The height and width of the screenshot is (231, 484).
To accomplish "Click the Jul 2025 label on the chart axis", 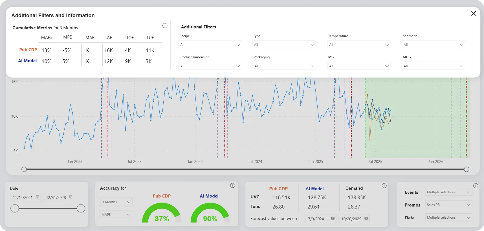I will pyautogui.click(x=375, y=162).
